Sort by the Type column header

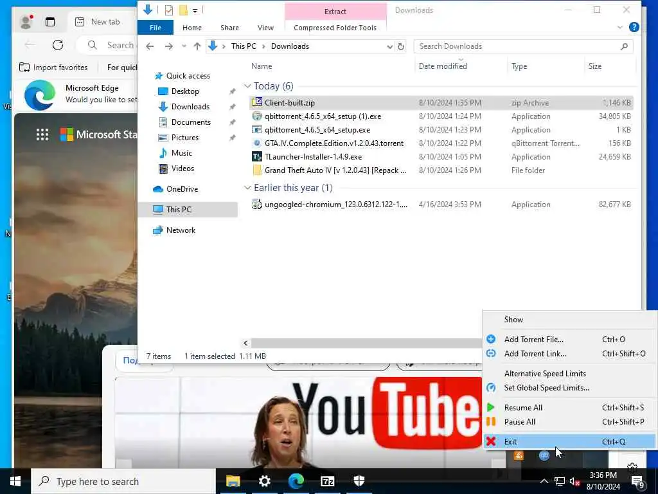(519, 66)
